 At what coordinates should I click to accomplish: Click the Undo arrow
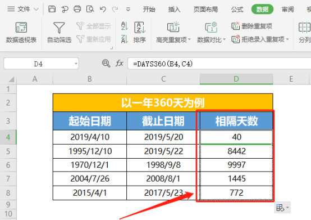[103, 9]
